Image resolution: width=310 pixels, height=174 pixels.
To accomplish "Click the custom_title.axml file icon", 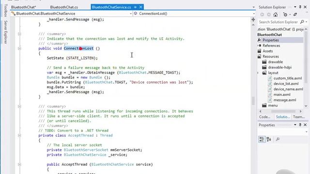I will (270, 78).
